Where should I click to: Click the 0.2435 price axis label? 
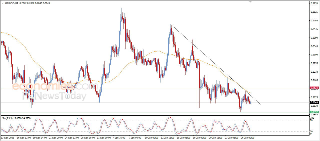click(314, 29)
